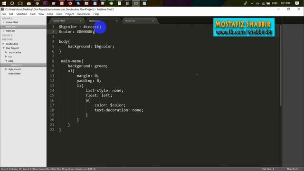Change Tab Size: 4 in status bar
Screen dimensions: 304x171
(x=268, y=169)
